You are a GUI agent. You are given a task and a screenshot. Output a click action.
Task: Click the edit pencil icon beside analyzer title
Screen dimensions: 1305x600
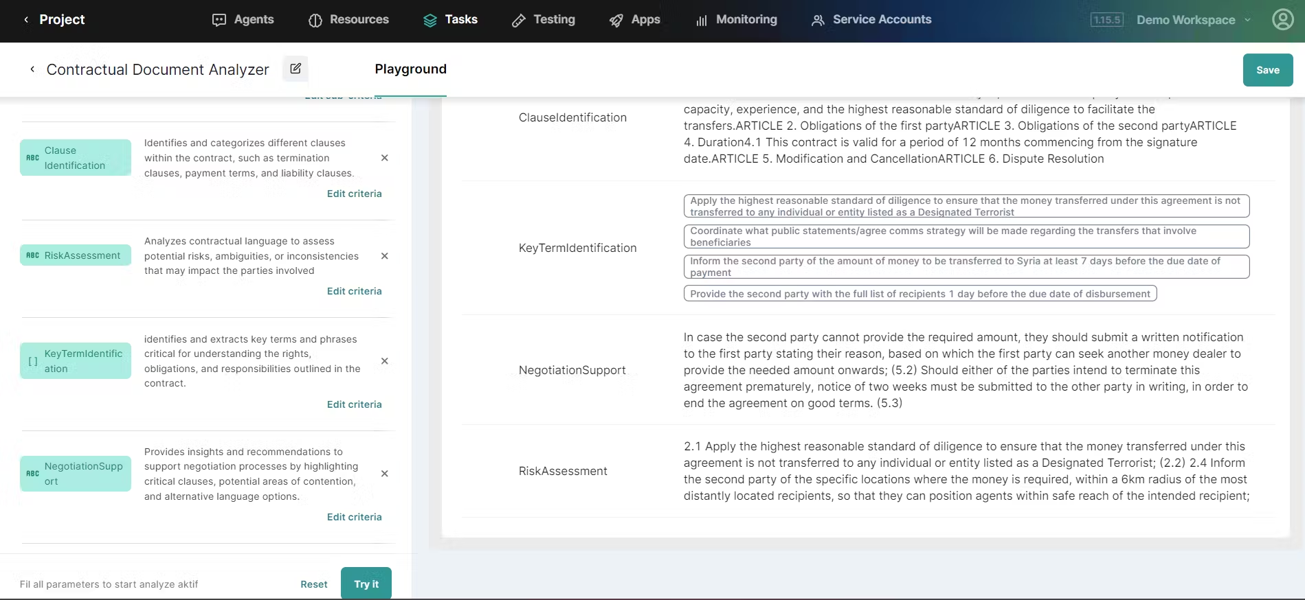coord(295,69)
